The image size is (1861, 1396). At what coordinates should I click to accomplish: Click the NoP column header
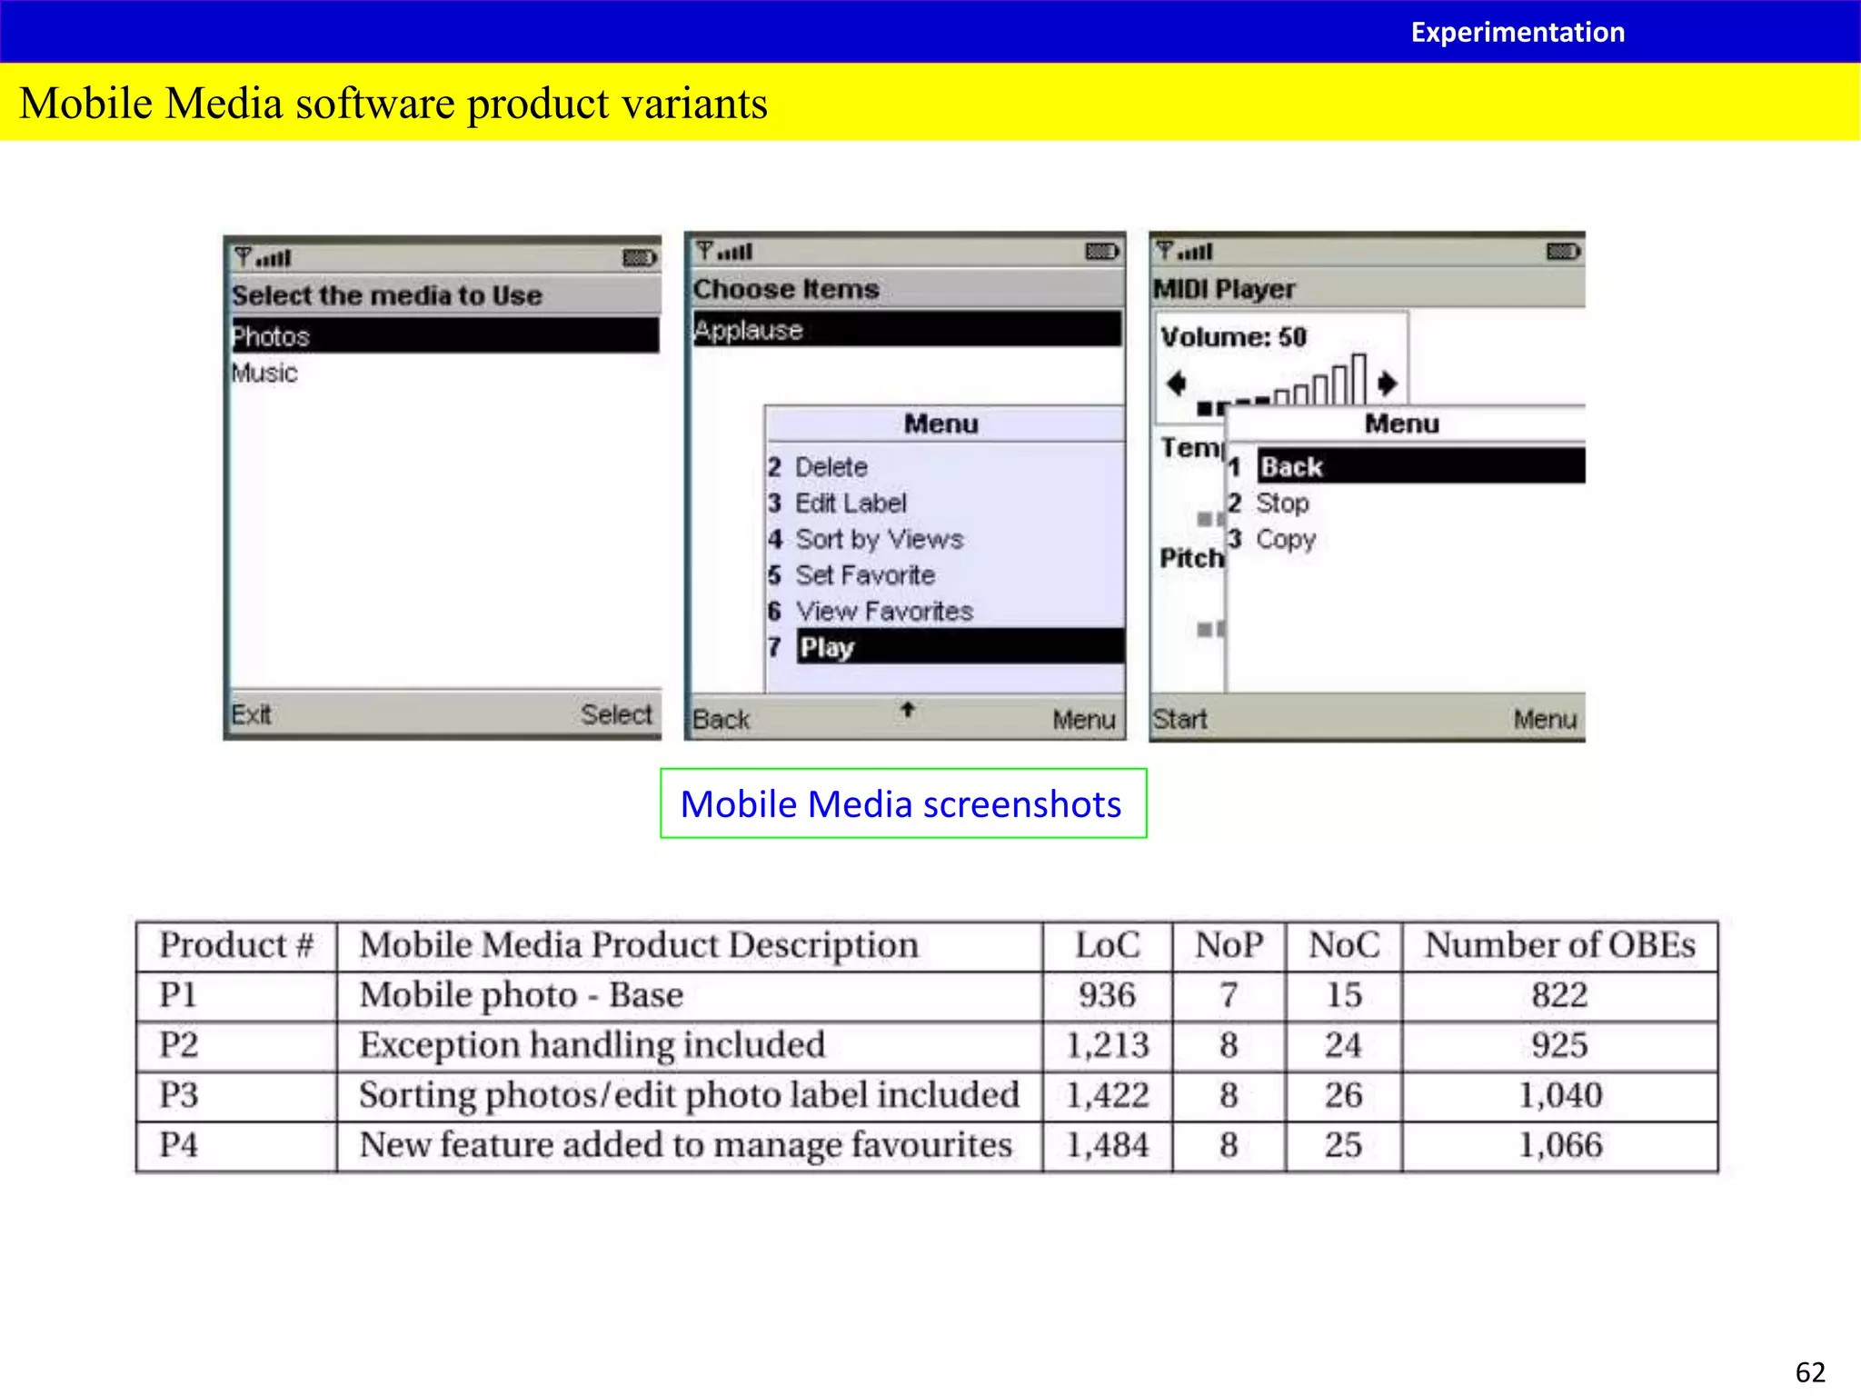point(1229,945)
